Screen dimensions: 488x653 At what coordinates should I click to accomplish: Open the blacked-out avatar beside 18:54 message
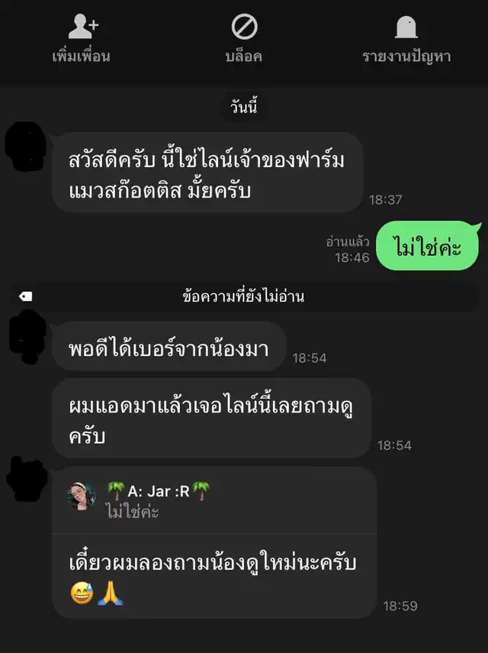coord(27,335)
